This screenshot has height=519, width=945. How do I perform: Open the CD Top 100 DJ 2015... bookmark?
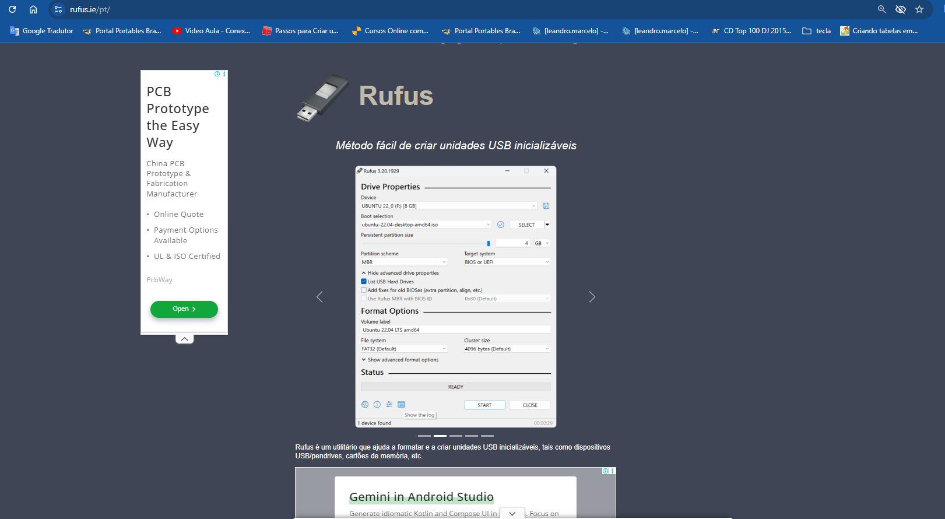click(x=751, y=31)
